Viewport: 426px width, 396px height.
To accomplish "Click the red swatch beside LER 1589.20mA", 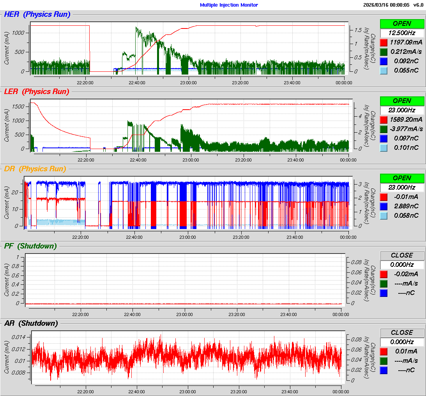I will coord(384,119).
